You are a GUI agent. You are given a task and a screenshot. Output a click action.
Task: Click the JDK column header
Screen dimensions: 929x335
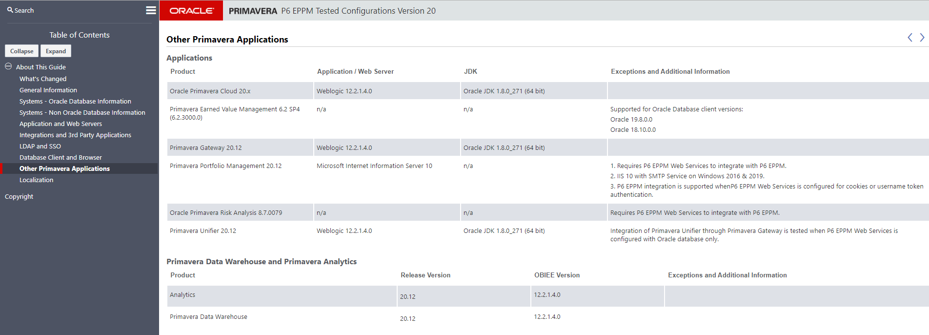coord(470,71)
